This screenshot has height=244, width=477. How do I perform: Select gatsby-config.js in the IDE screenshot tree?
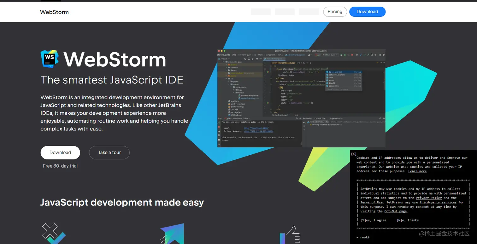click(237, 104)
